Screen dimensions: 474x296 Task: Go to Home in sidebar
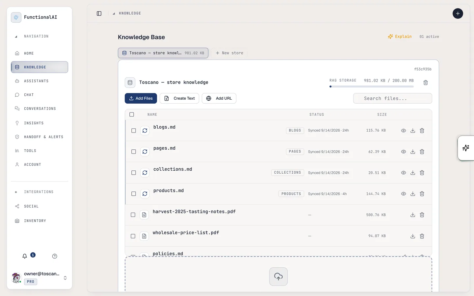click(39, 53)
